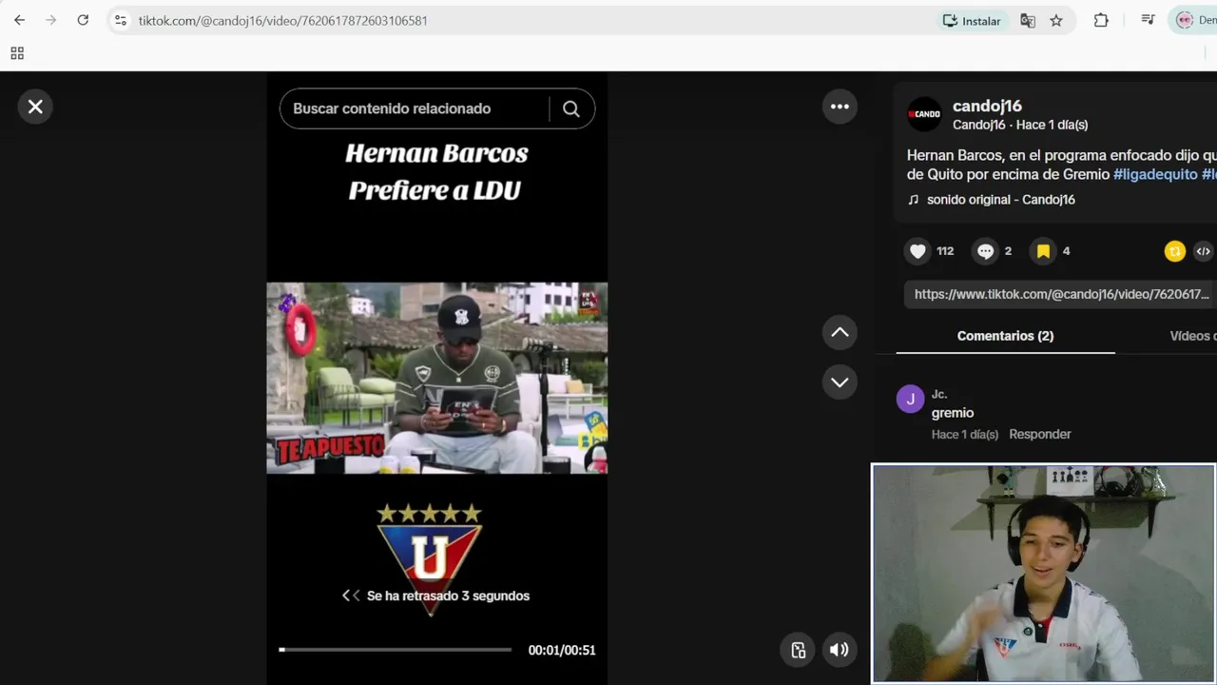
Task: Repost the video with the yellow icon
Action: click(1175, 251)
